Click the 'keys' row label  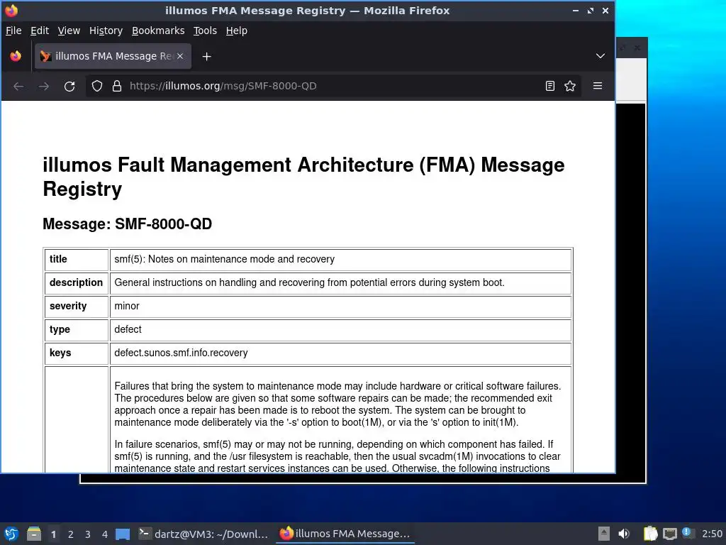(60, 353)
